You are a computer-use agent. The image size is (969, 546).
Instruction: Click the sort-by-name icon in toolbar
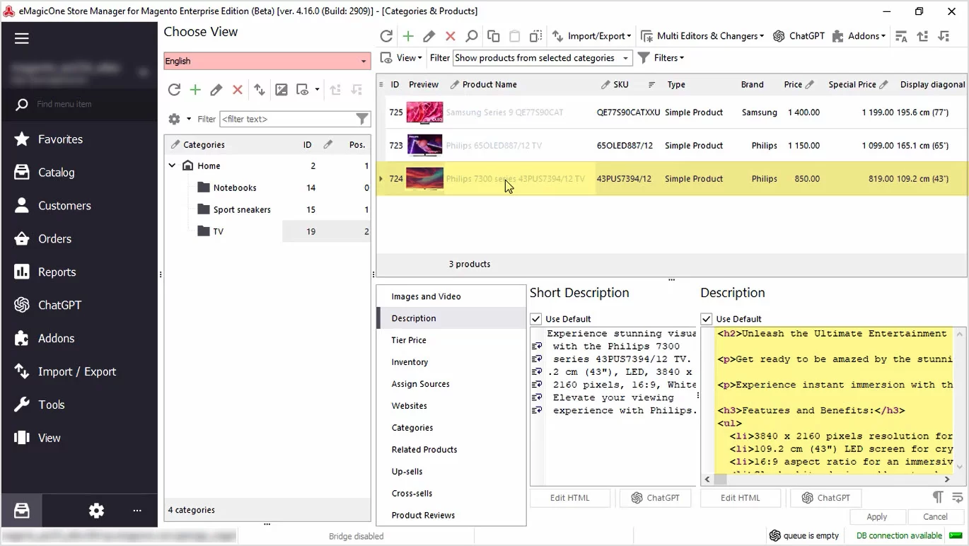pos(901,36)
